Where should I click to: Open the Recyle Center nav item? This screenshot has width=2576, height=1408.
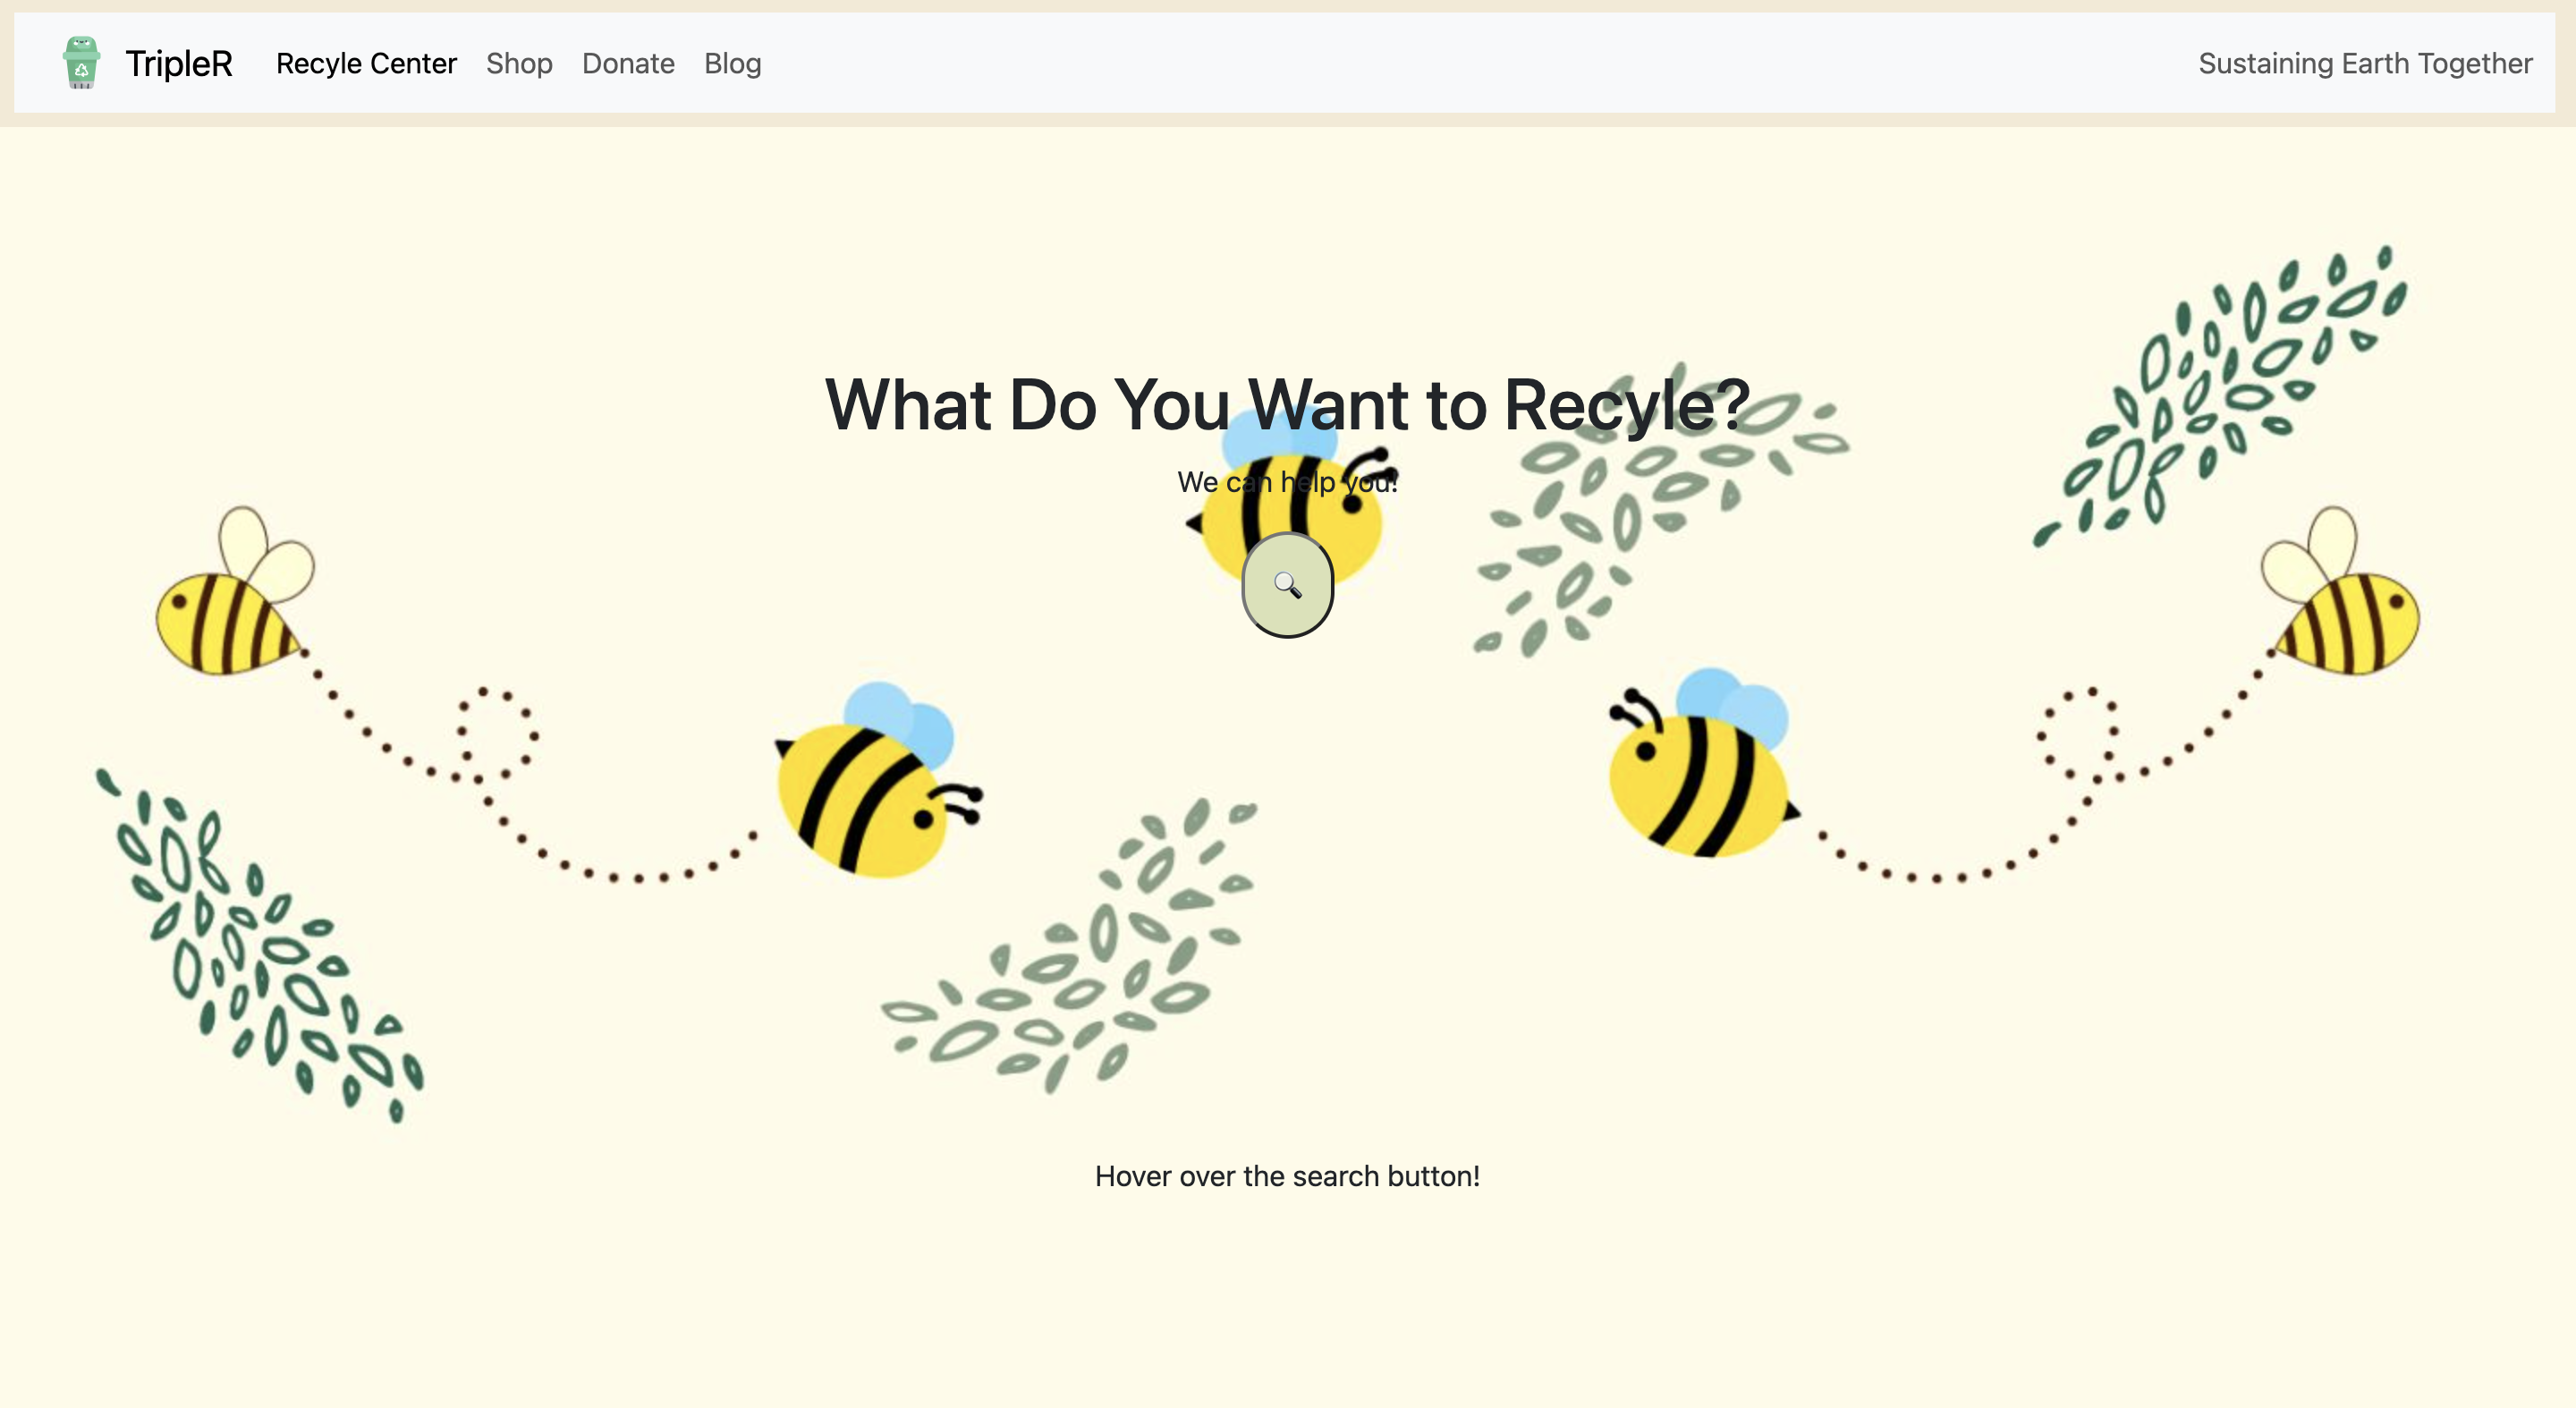[366, 63]
